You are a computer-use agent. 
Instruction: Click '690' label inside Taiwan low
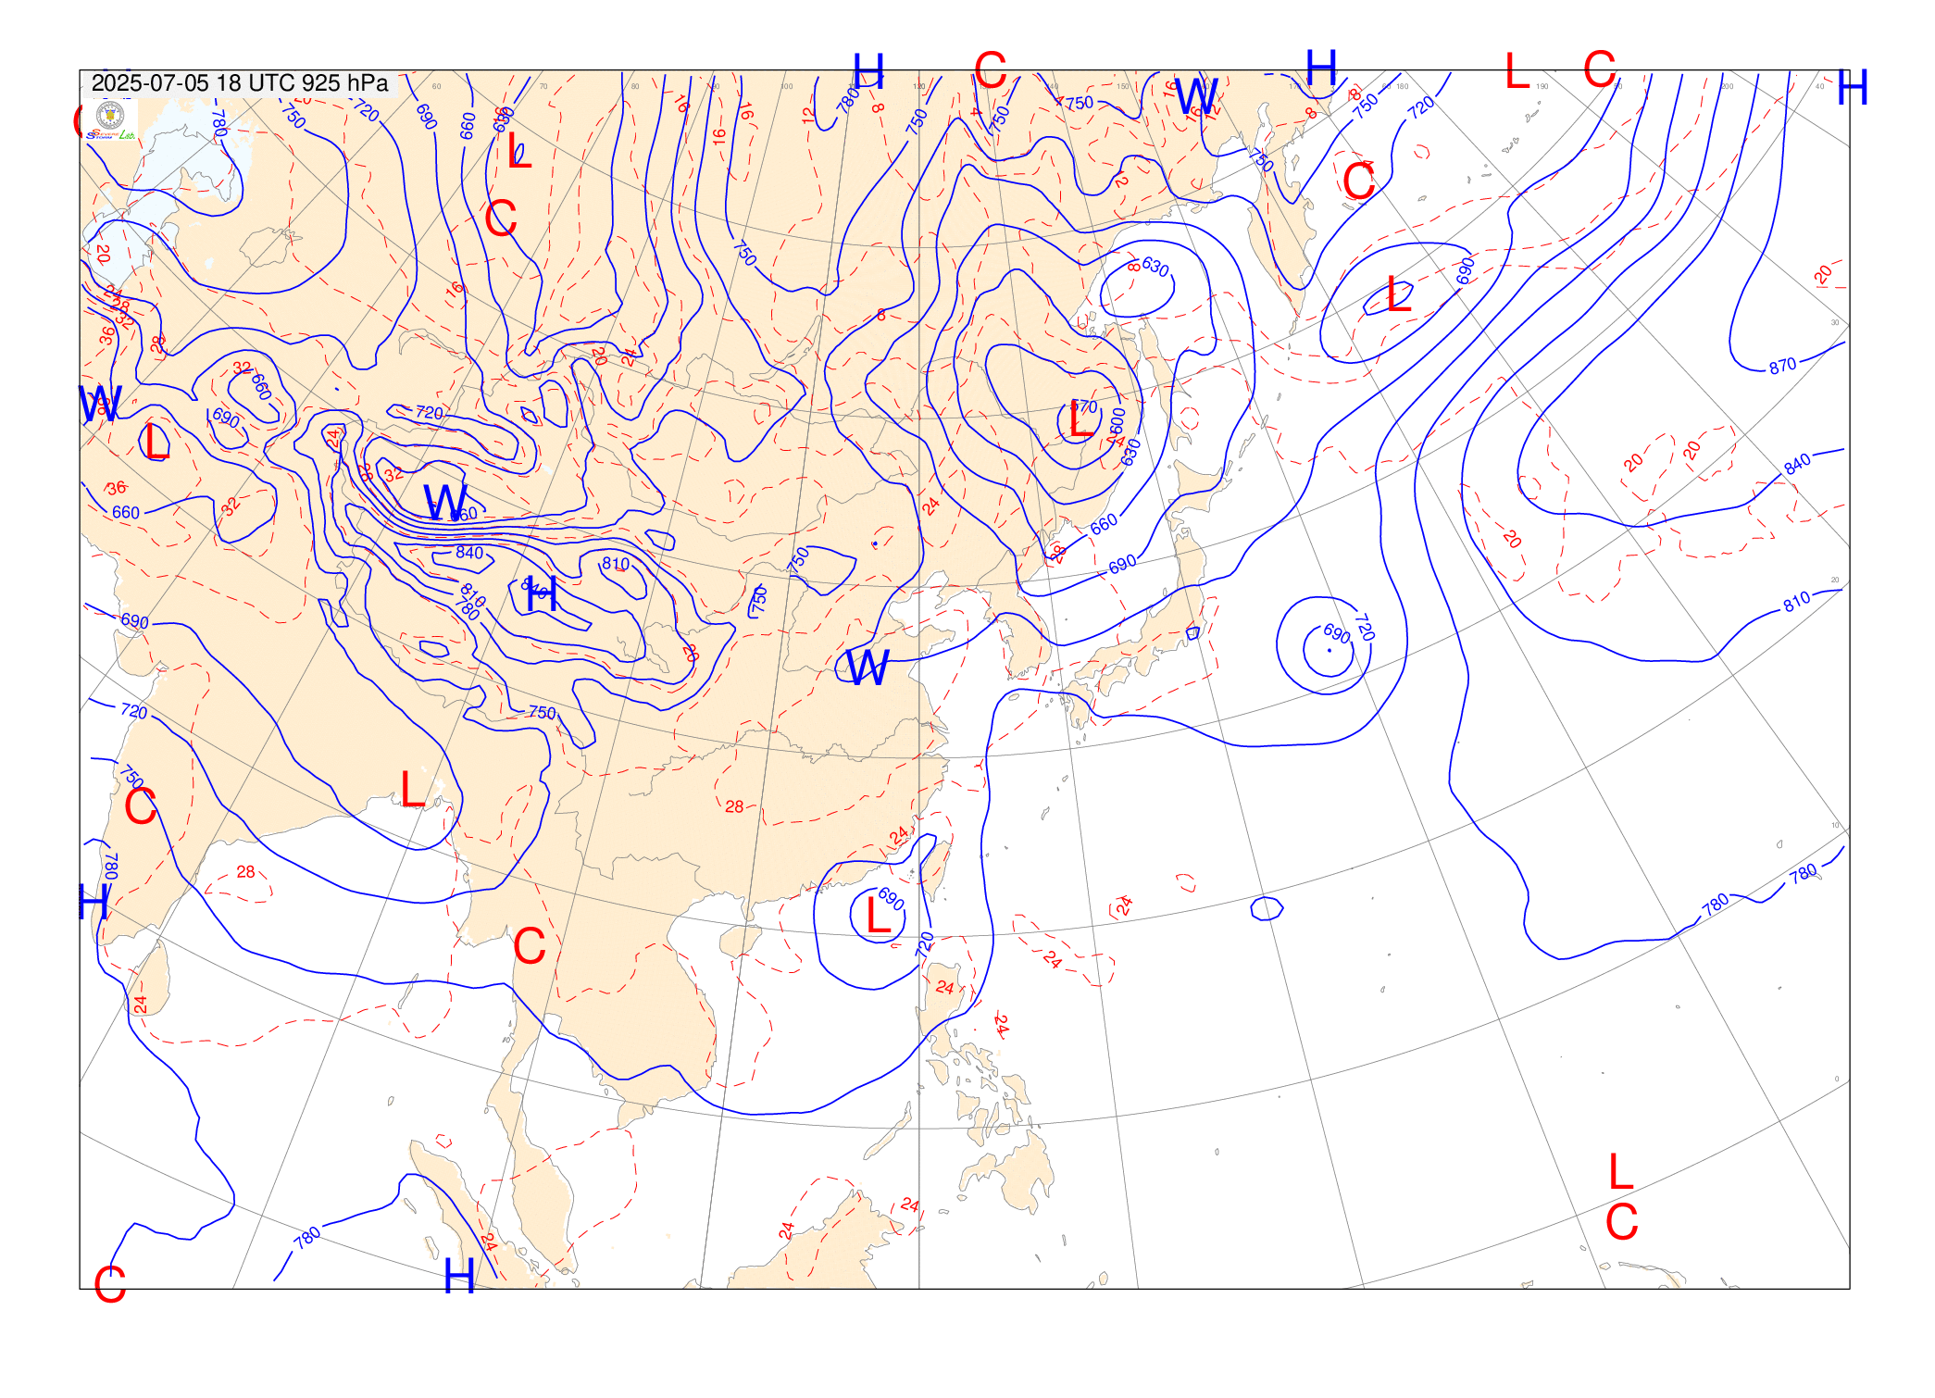891,898
